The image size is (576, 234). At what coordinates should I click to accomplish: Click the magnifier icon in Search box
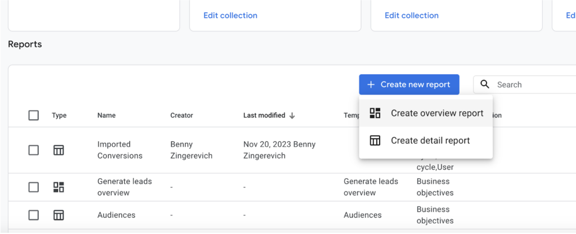[x=485, y=84]
